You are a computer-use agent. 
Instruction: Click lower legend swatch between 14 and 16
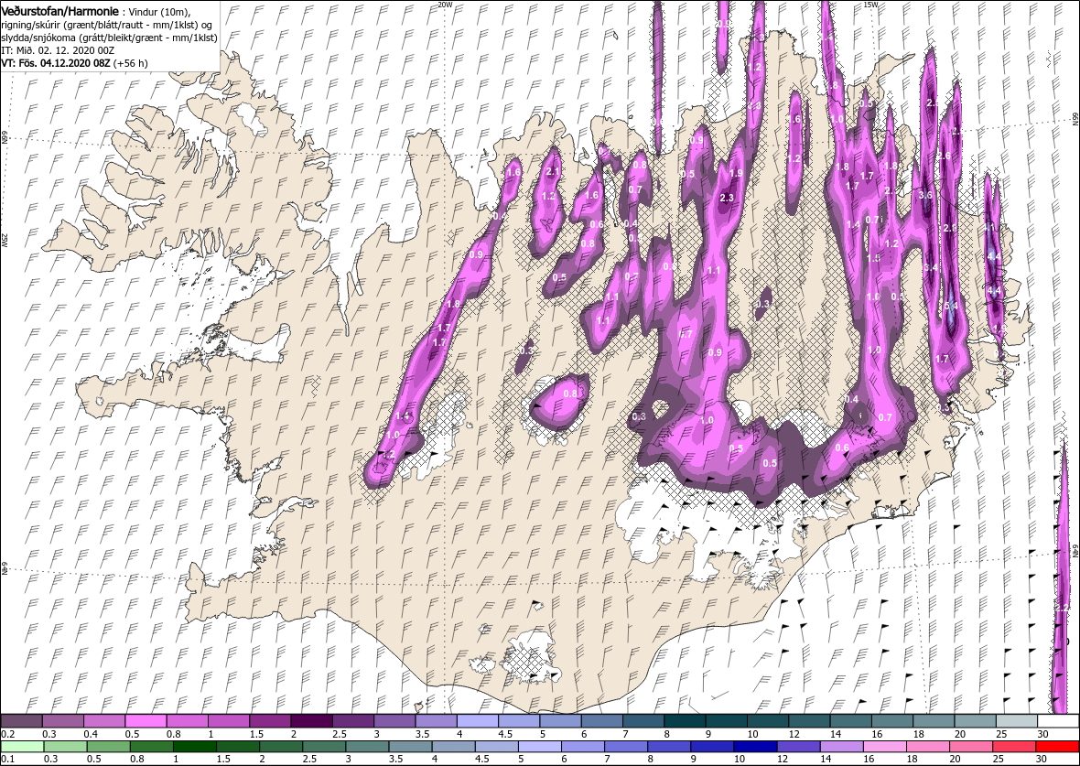coord(841,747)
